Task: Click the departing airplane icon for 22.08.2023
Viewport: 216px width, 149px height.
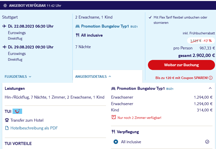Action: tap(4, 26)
